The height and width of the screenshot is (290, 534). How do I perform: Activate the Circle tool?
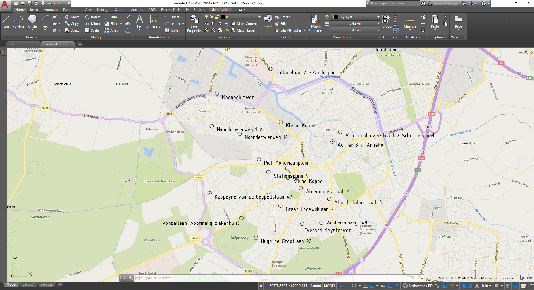(x=32, y=21)
